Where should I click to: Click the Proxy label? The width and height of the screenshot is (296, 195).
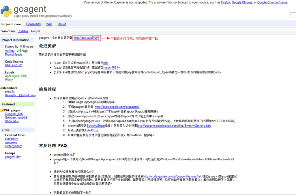click(9, 79)
